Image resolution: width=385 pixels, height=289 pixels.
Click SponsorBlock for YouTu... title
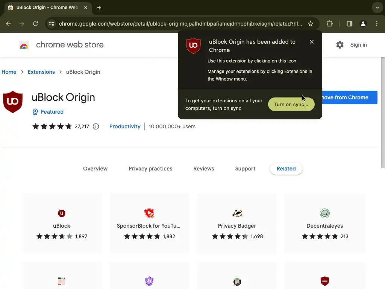[149, 226]
